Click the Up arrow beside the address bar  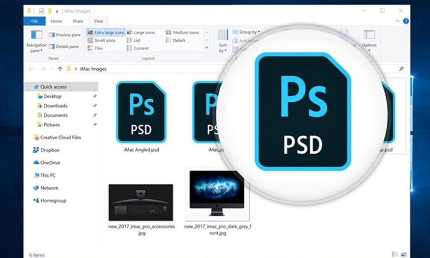[60, 69]
